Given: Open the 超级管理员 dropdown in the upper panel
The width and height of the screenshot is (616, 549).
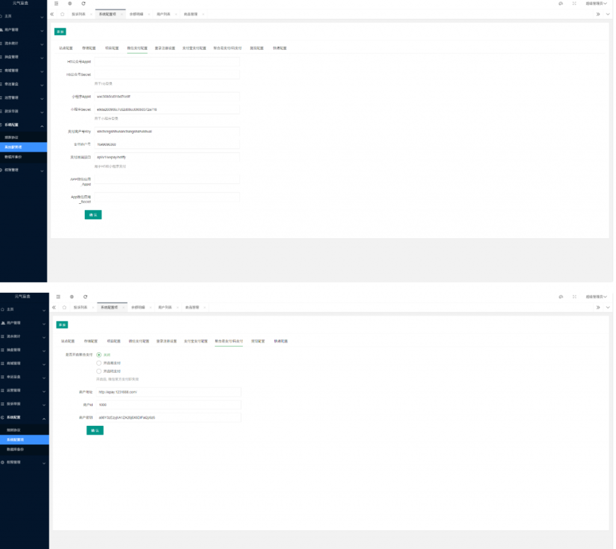Looking at the screenshot, I should (596, 4).
